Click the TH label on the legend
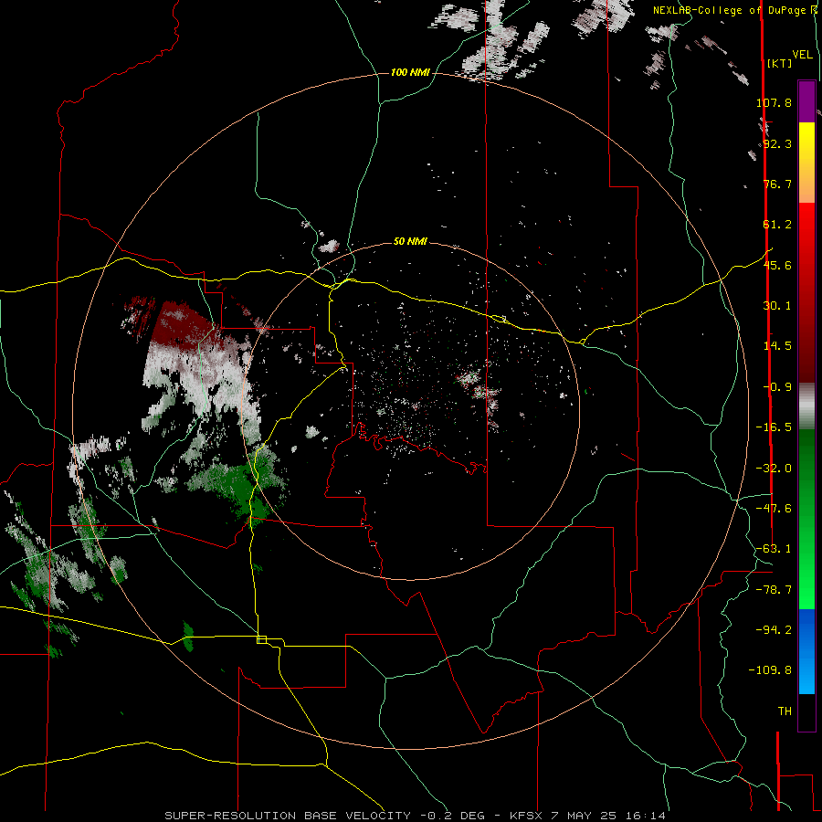The height and width of the screenshot is (822, 822). click(x=785, y=711)
